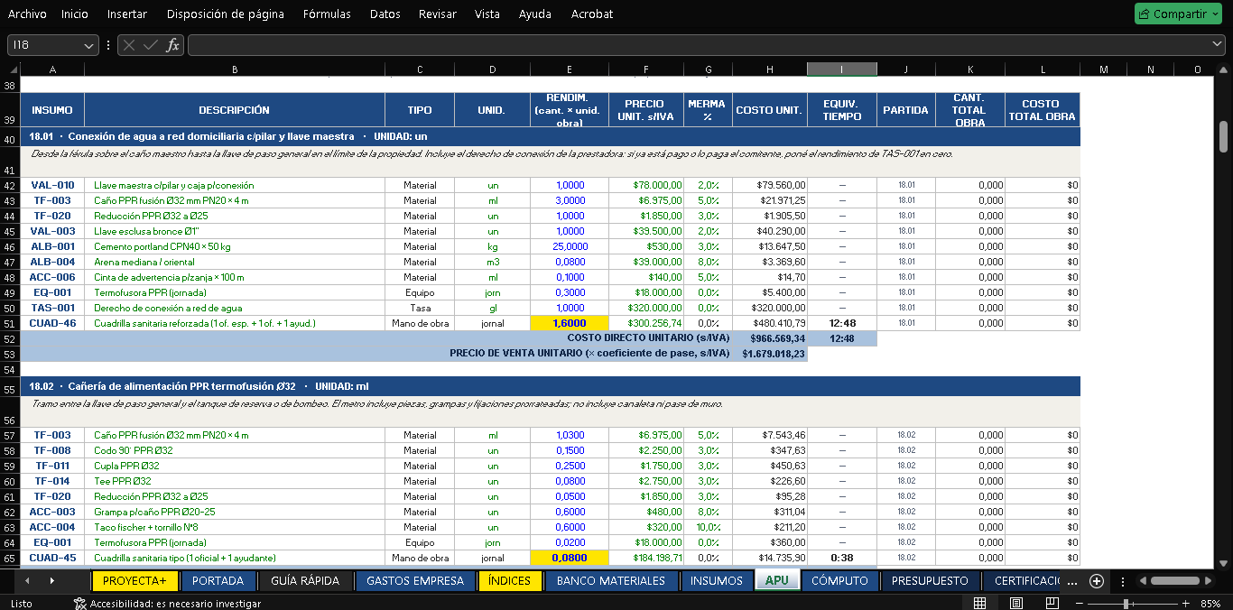The height and width of the screenshot is (610, 1233).
Task: Switch to the INSUMOS sheet tab
Action: (x=717, y=581)
